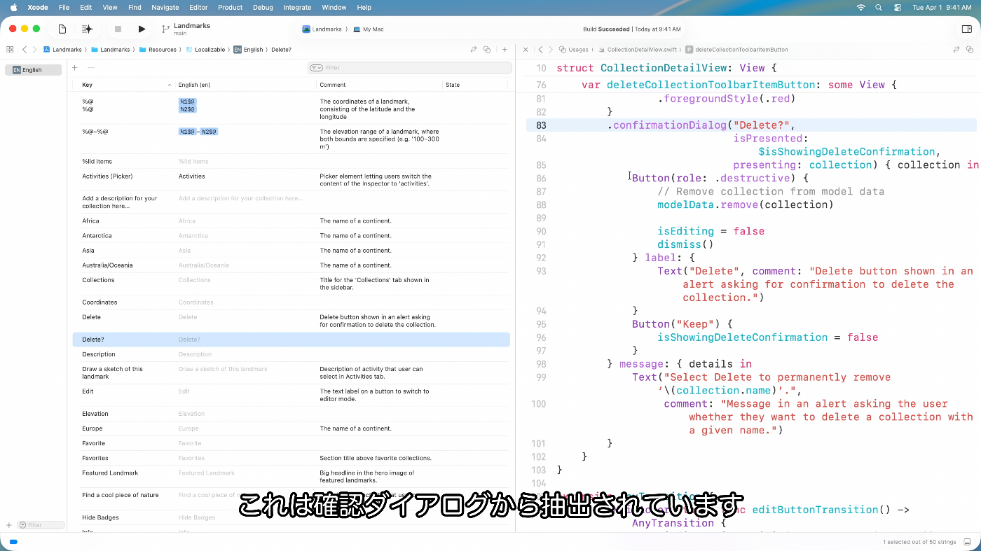
Task: Click the Comment column header
Action: 379,85
